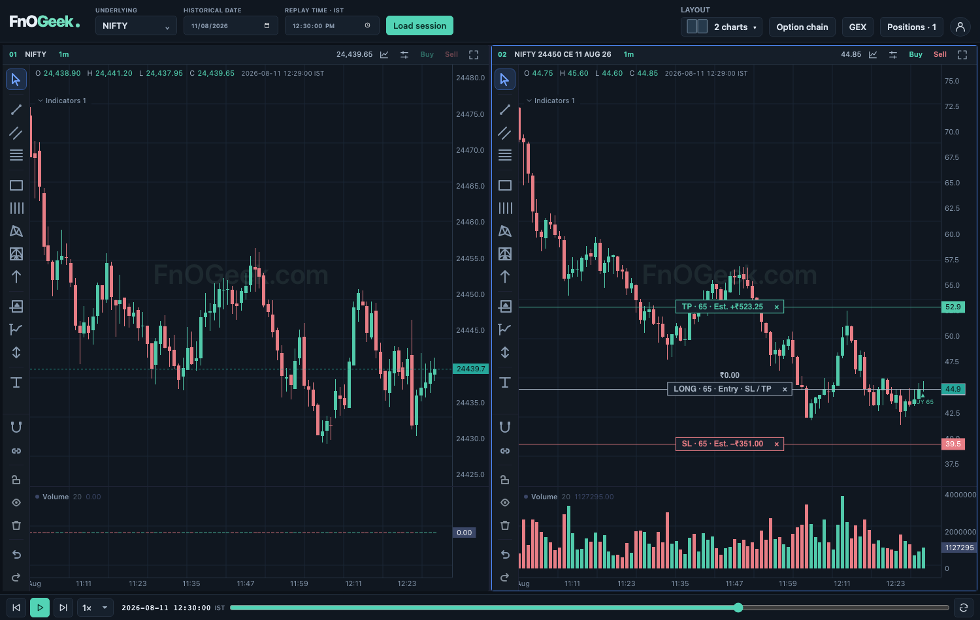Select the up arrow tool in NIFTY chart
Screen dimensions: 980x620
pyautogui.click(x=16, y=277)
